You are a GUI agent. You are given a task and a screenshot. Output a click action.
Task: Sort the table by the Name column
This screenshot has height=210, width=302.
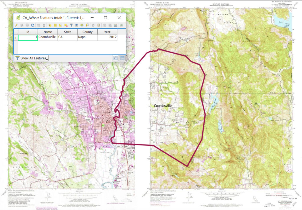click(47, 32)
